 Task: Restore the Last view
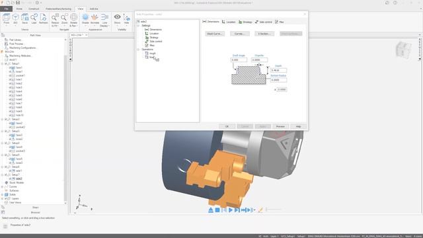[x=34, y=17]
